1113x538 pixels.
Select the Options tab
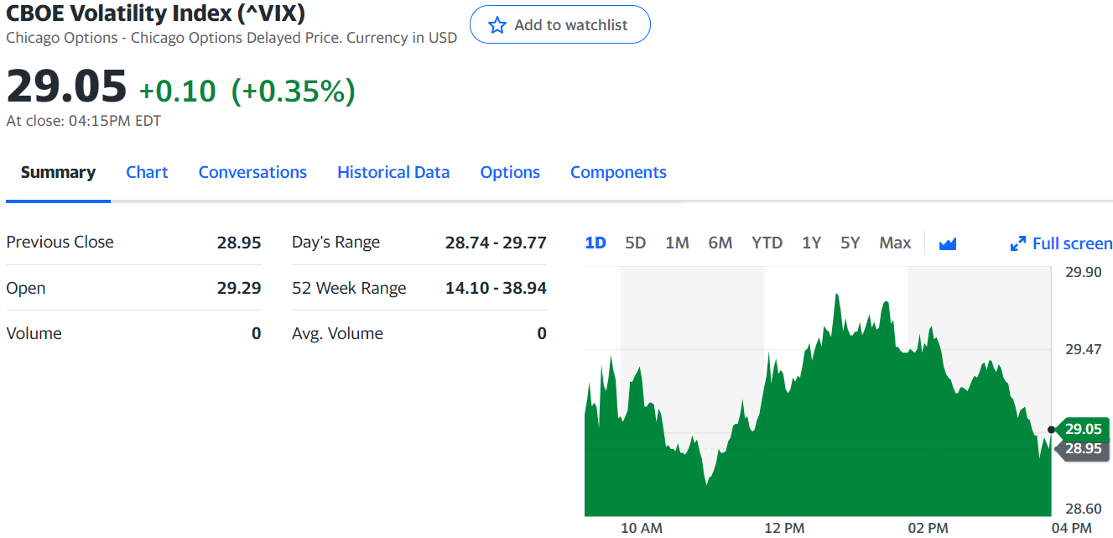coord(510,172)
